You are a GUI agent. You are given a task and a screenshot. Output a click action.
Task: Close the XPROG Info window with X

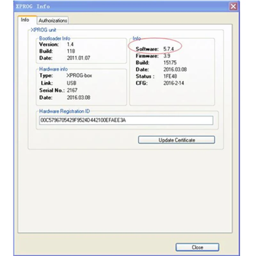tap(233, 6)
